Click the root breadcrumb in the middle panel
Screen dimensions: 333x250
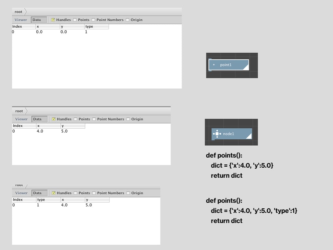pos(19,111)
